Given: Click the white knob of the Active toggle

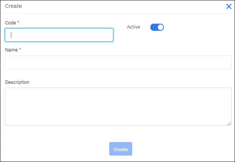Looking at the screenshot, I should [160, 27].
